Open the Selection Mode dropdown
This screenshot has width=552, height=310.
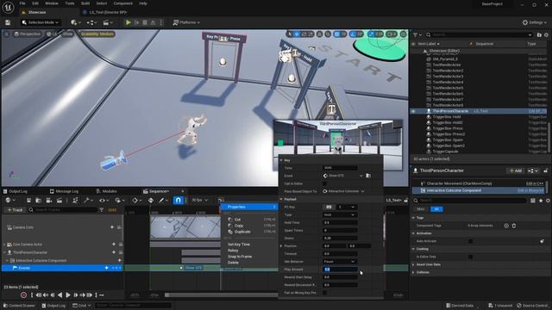[41, 22]
